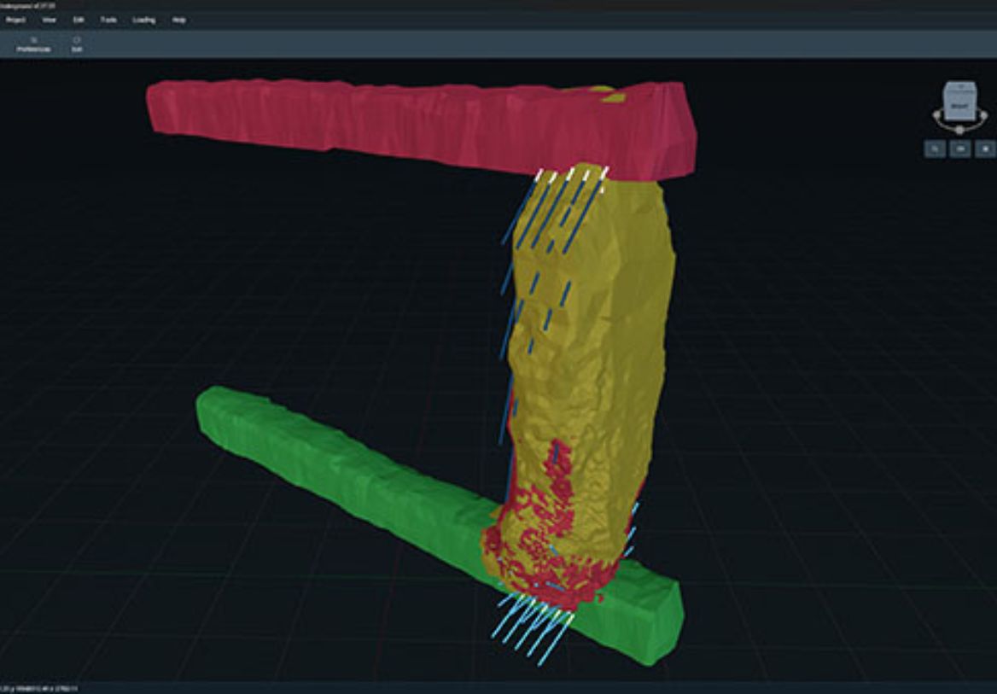Open the View menu
The width and height of the screenshot is (997, 694).
click(50, 20)
